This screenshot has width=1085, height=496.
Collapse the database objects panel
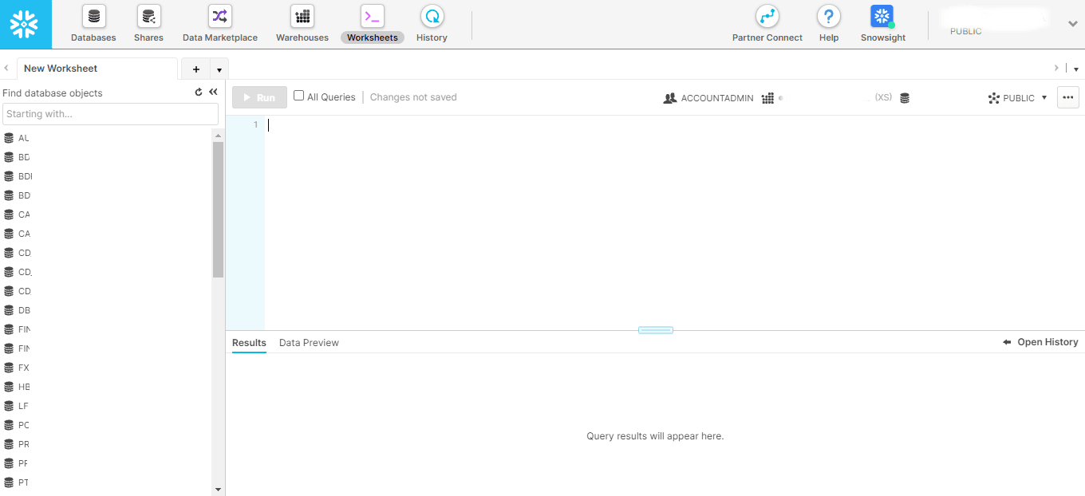point(213,93)
